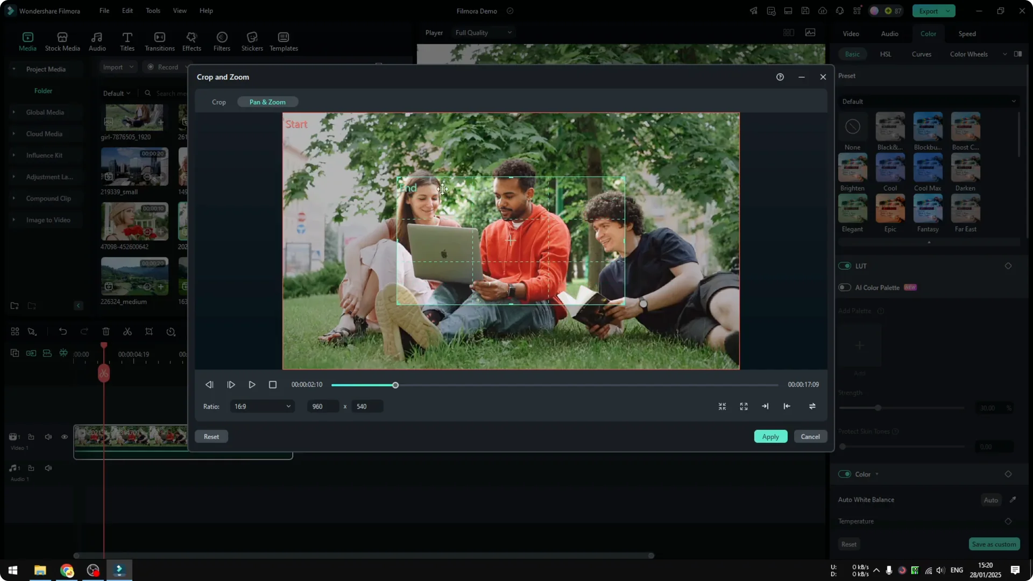
Task: Open the Full Quality player dropdown
Action: [483, 32]
